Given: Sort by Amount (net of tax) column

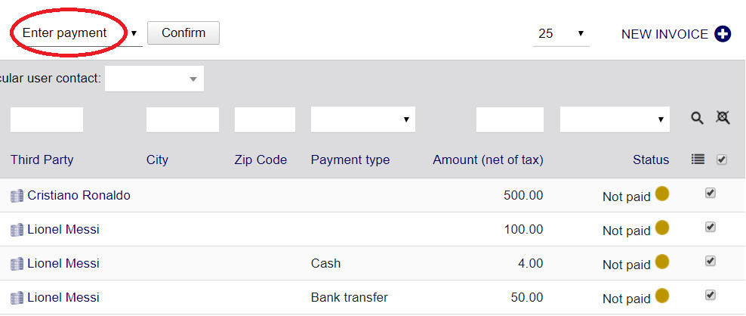Looking at the screenshot, I should (x=488, y=160).
